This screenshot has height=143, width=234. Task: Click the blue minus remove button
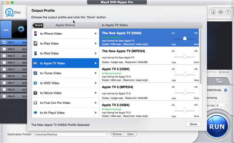(x=6, y=29)
